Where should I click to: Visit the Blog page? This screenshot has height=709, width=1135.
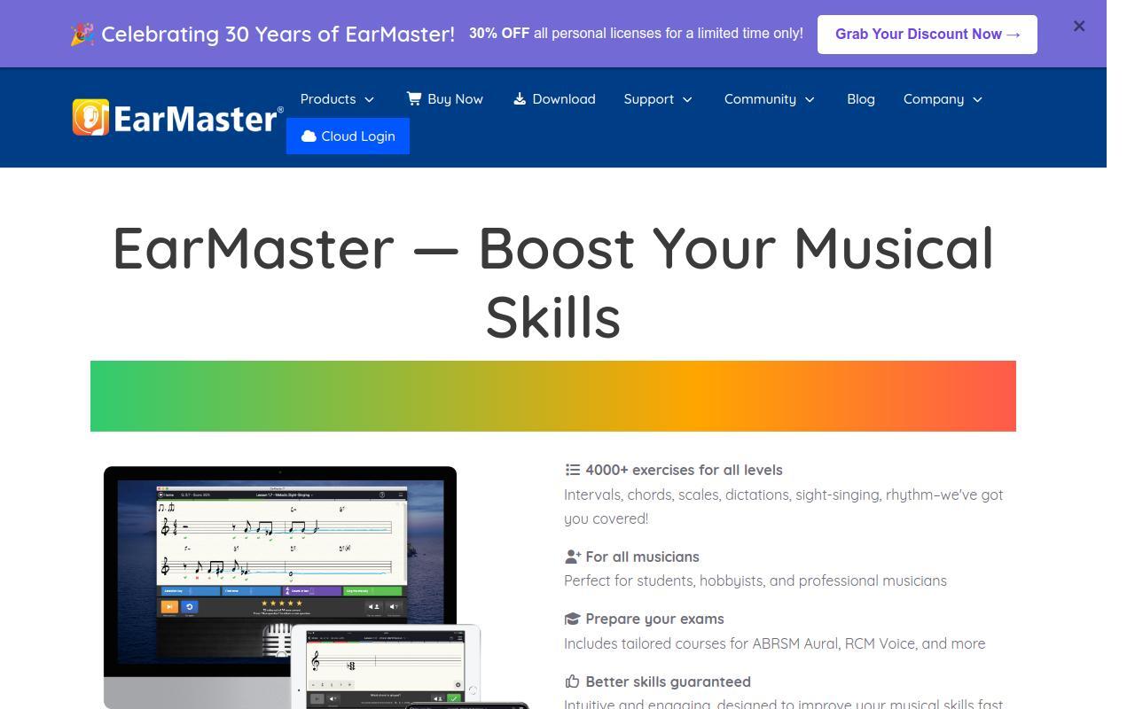[x=861, y=99]
